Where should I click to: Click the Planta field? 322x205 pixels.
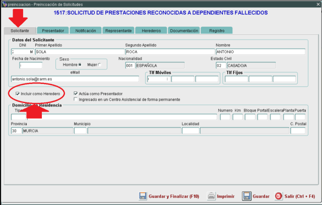pyautogui.click(x=288, y=117)
